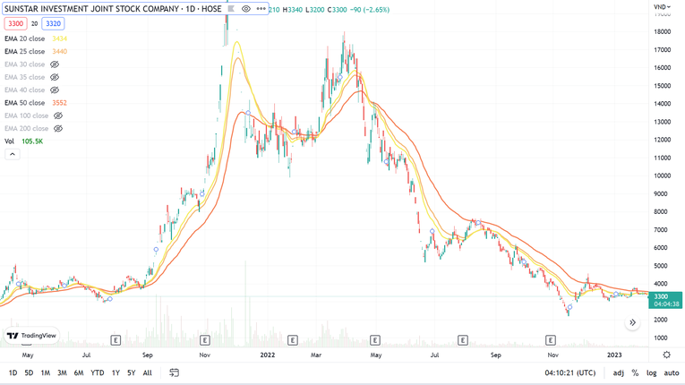Image resolution: width=685 pixels, height=385 pixels.
Task: Click the earnings E marker at November 2022
Action: [551, 340]
